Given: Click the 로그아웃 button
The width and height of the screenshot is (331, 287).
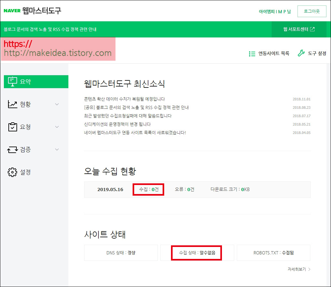Looking at the screenshot, I should coord(312,11).
